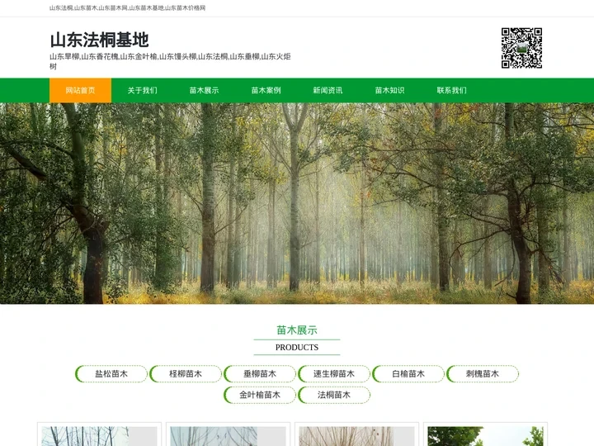Select the 柽柳苗木 category button
Screen dimensions: 594x446
click(186, 374)
